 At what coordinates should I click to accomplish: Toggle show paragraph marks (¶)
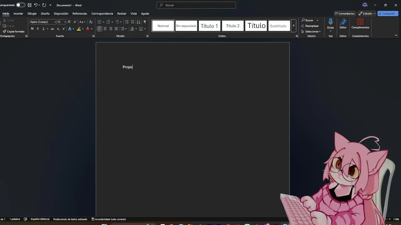tap(144, 22)
